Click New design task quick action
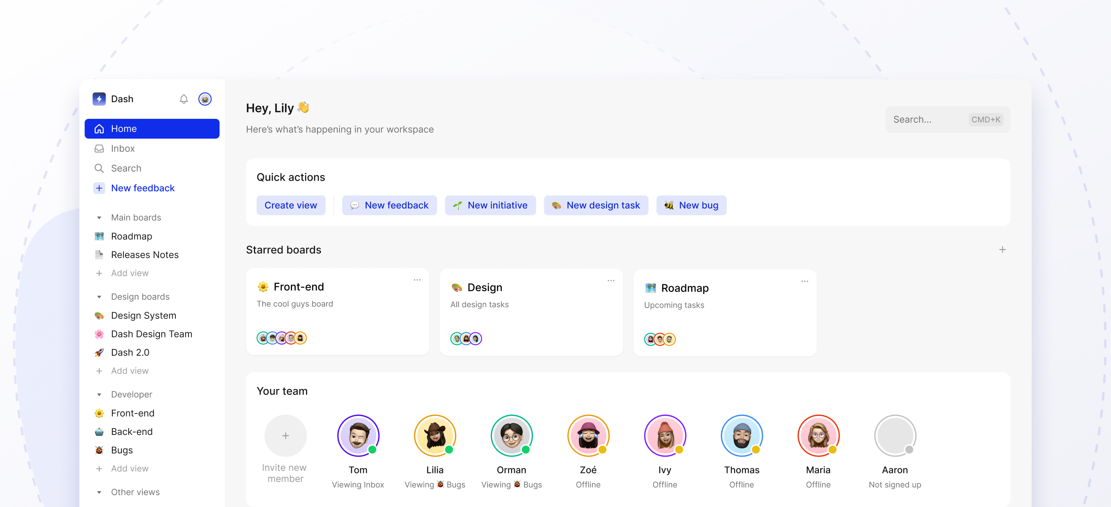 click(x=596, y=205)
